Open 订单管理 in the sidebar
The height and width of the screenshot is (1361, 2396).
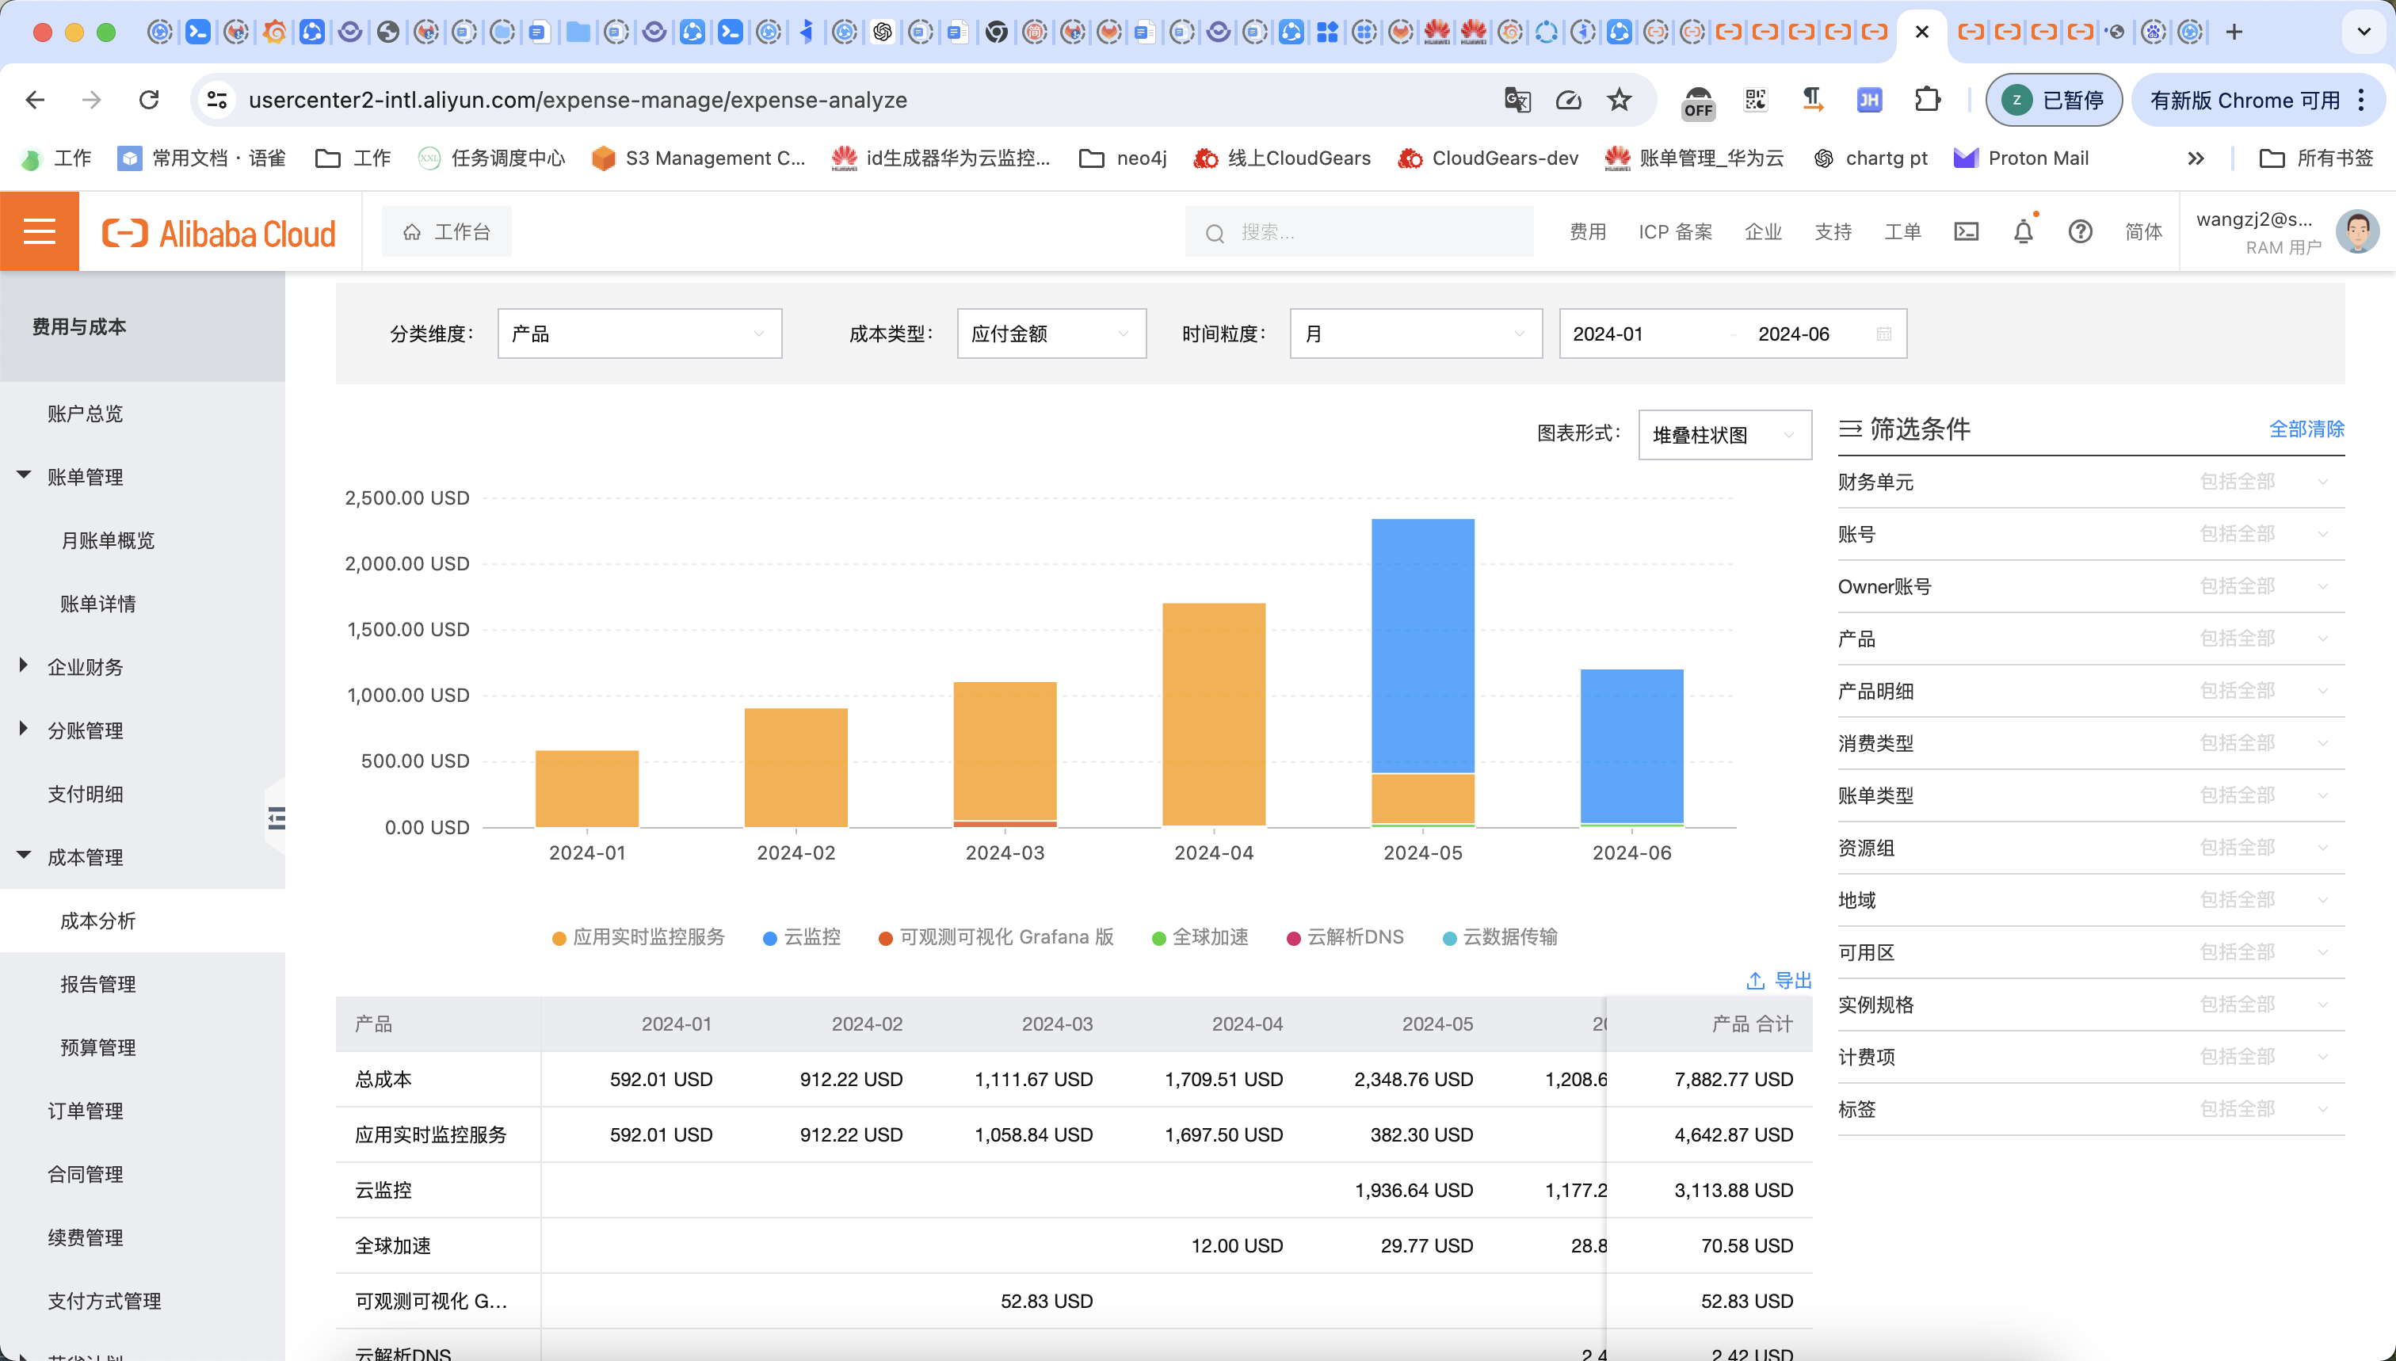85,1111
